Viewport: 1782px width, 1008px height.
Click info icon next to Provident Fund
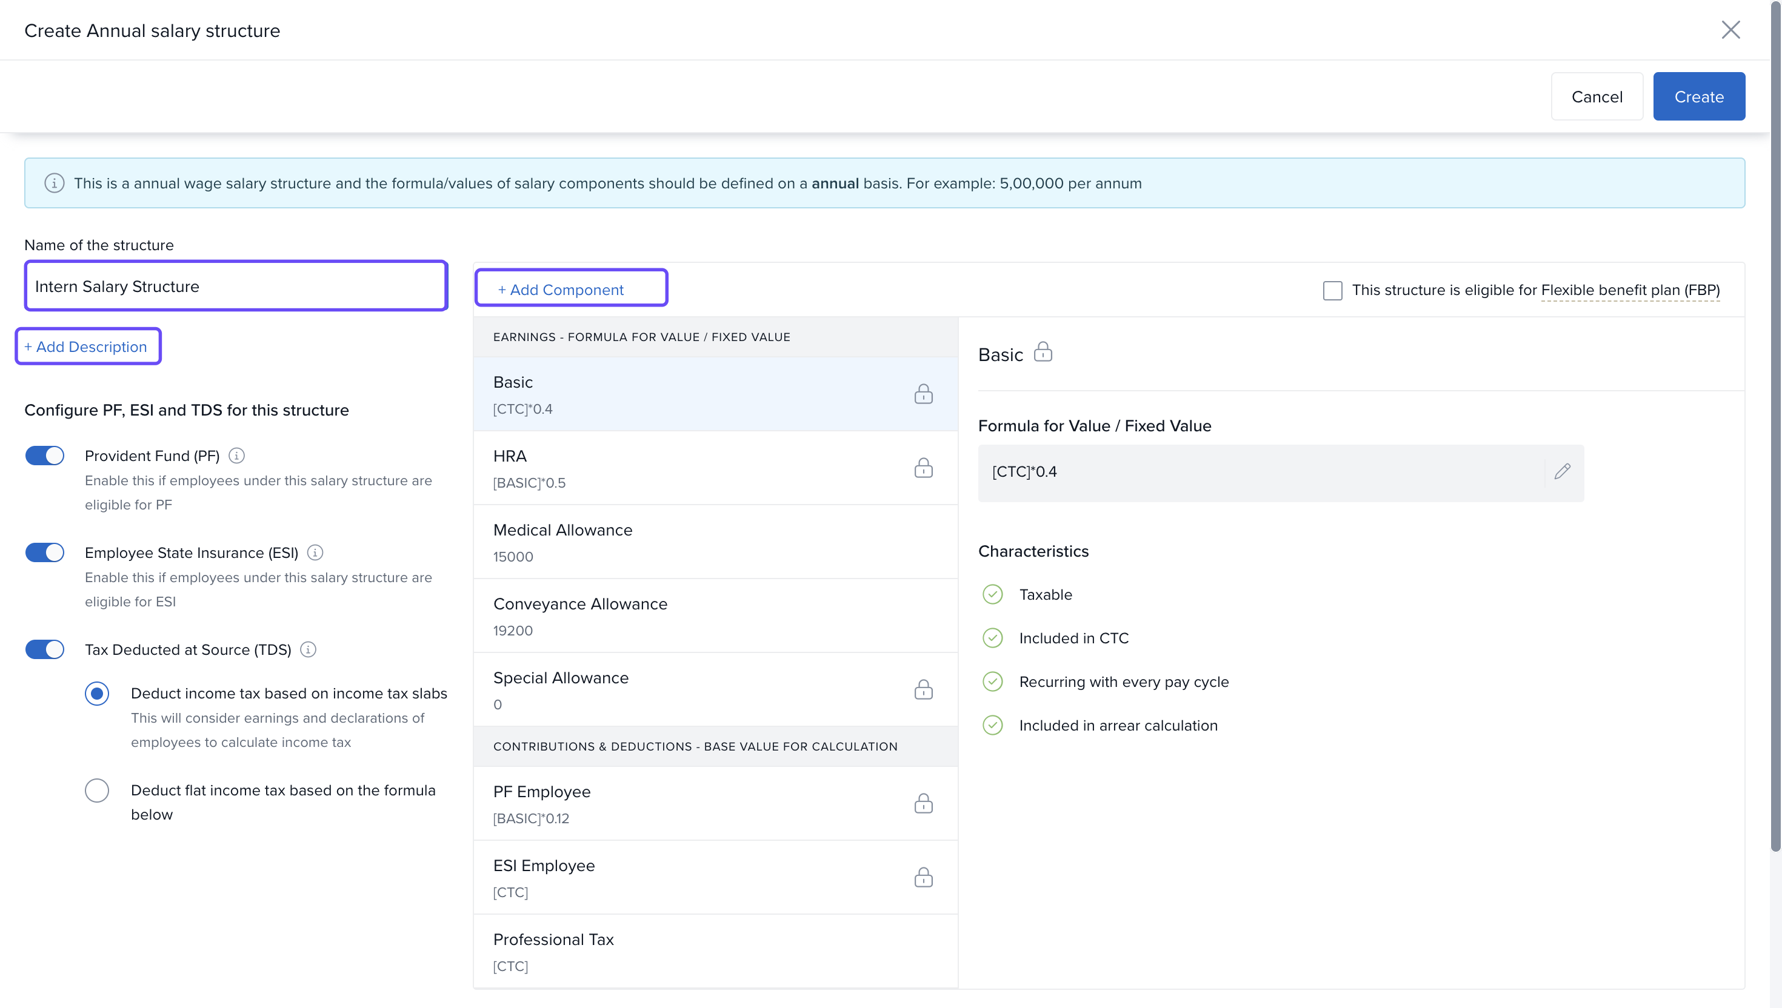pyautogui.click(x=237, y=456)
